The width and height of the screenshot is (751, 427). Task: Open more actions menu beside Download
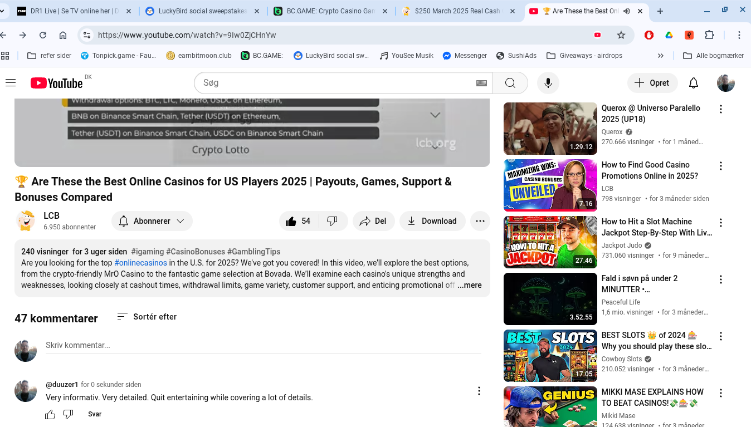point(480,221)
